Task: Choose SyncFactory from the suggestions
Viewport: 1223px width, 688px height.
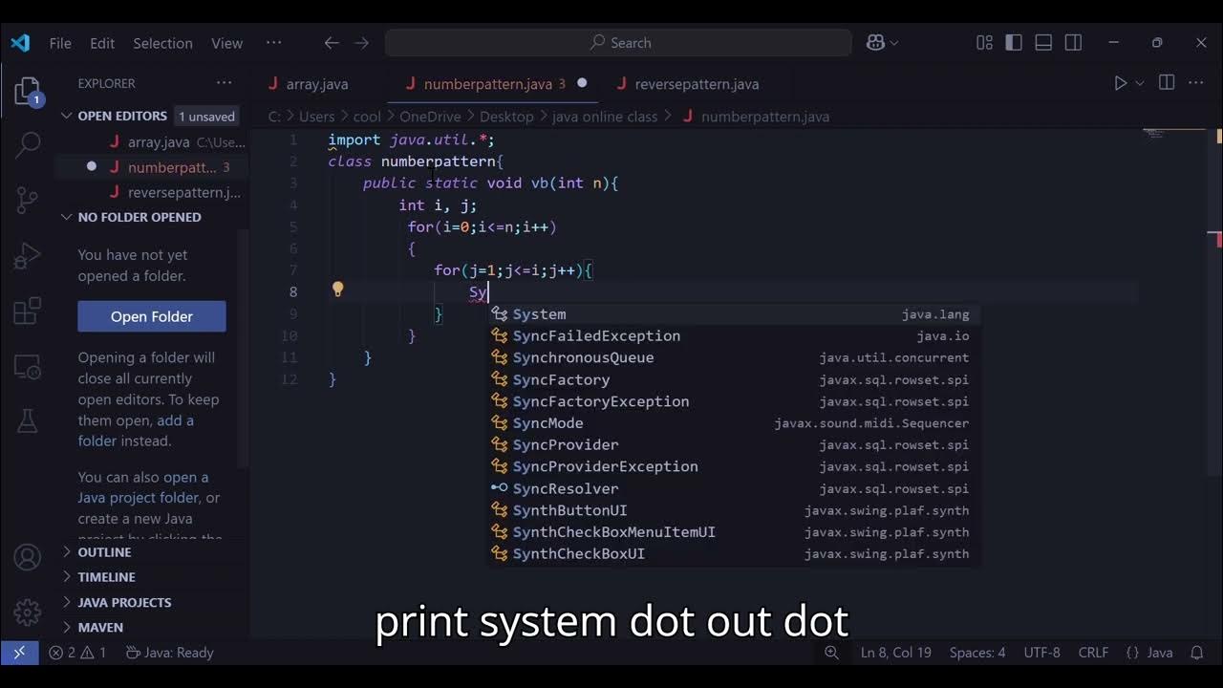Action: pos(734,380)
